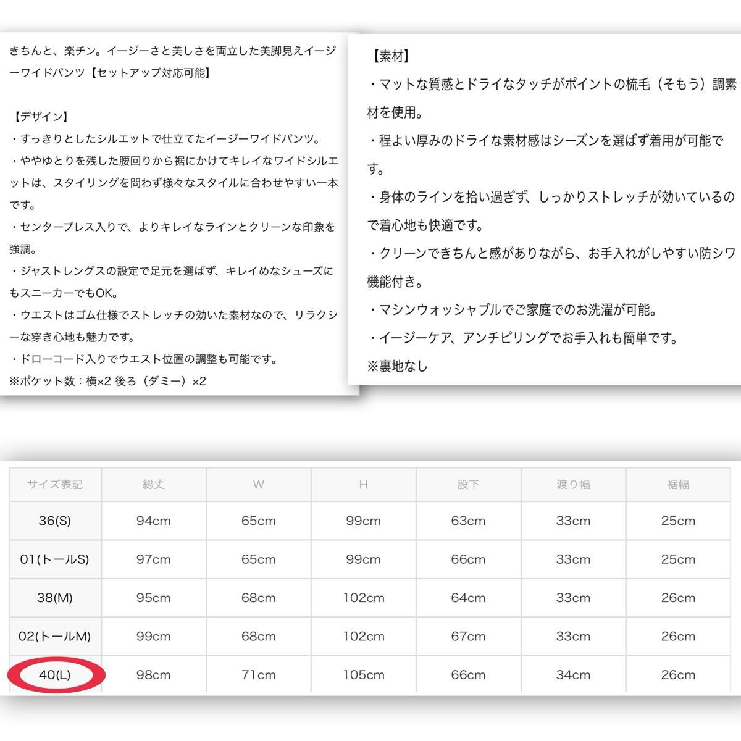
Task: Click the W column header
Action: point(259,485)
